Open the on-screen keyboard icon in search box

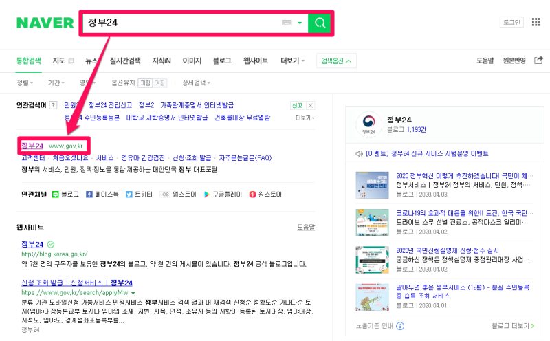(x=287, y=23)
